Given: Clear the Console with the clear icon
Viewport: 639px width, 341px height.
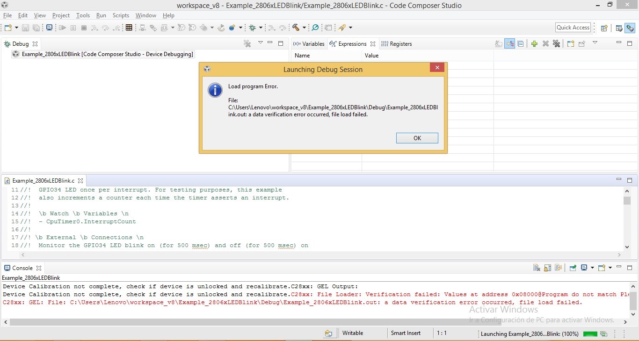Looking at the screenshot, I should (x=536, y=268).
